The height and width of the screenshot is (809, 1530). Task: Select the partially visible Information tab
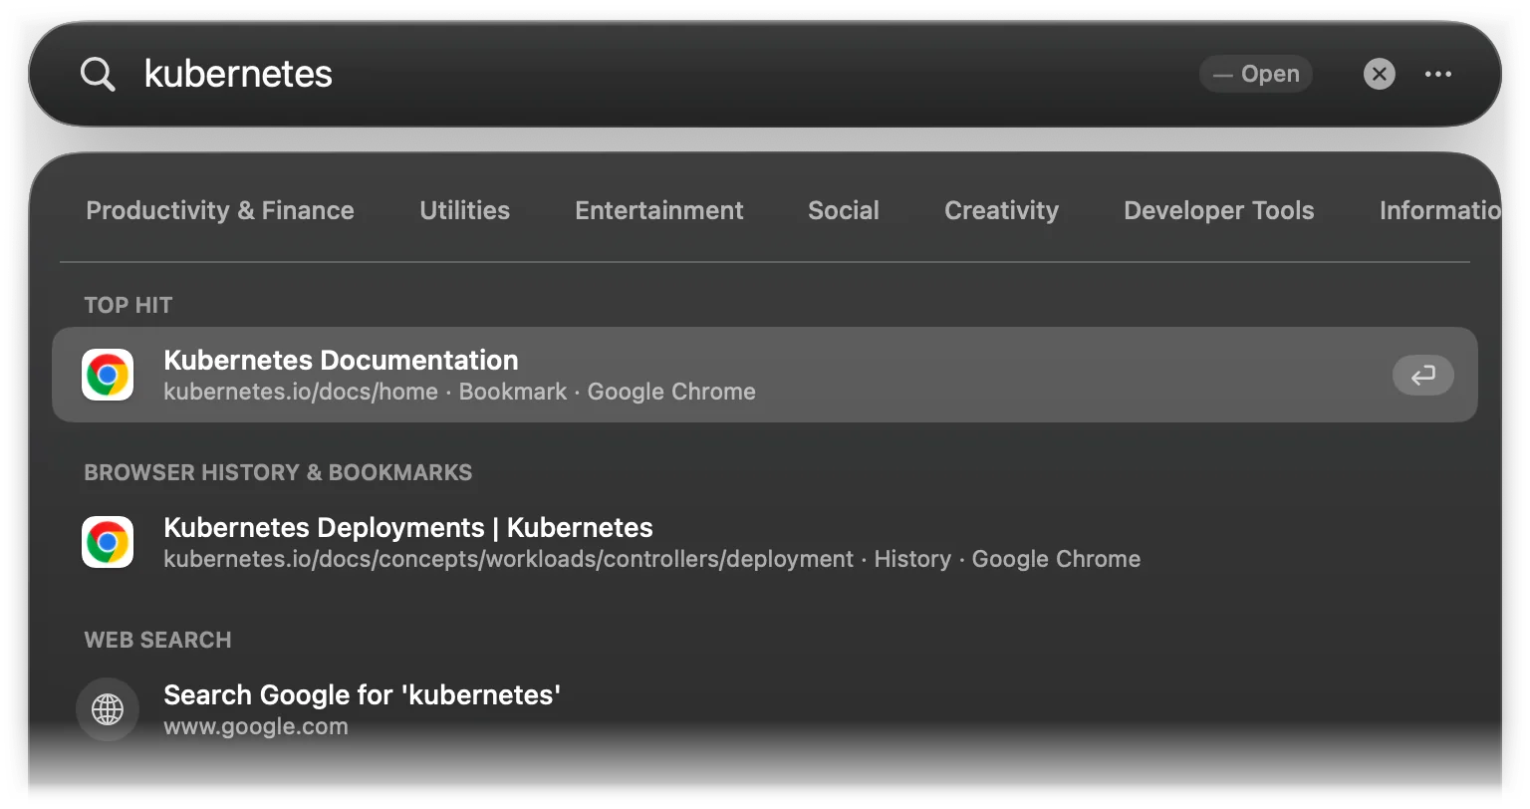point(1439,210)
